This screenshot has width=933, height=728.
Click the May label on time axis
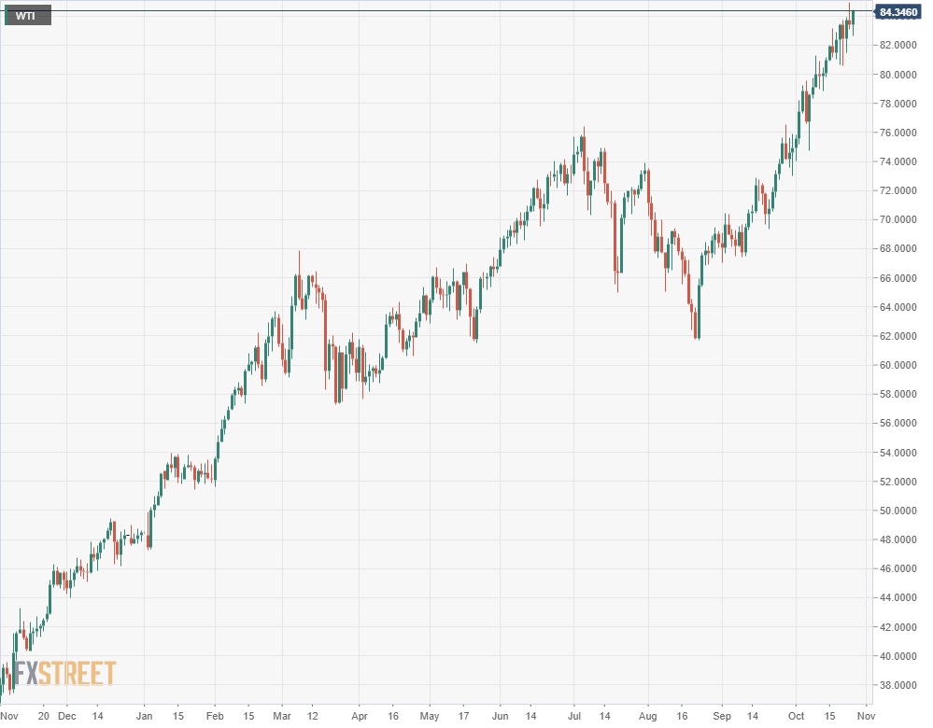click(x=430, y=716)
